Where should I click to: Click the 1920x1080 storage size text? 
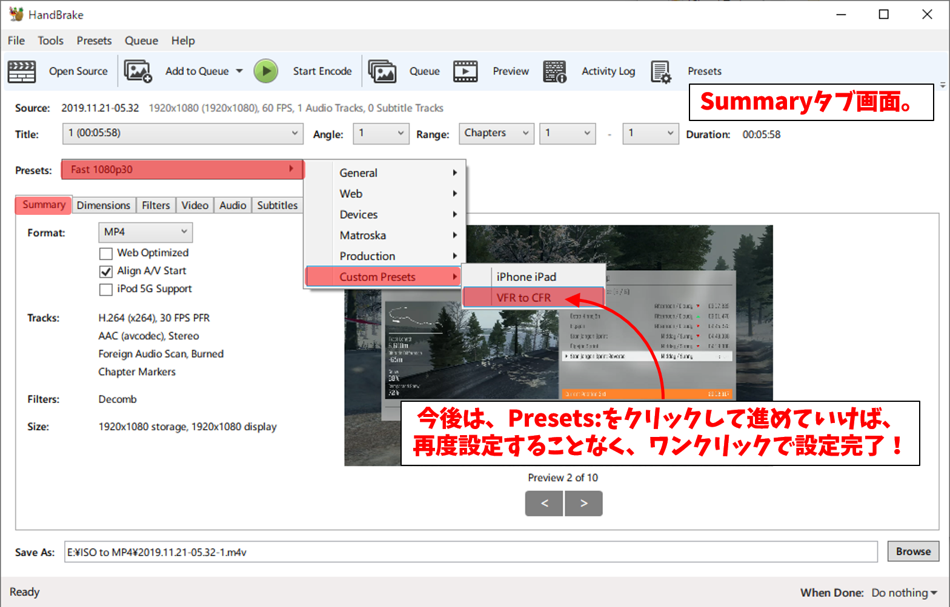coord(187,427)
